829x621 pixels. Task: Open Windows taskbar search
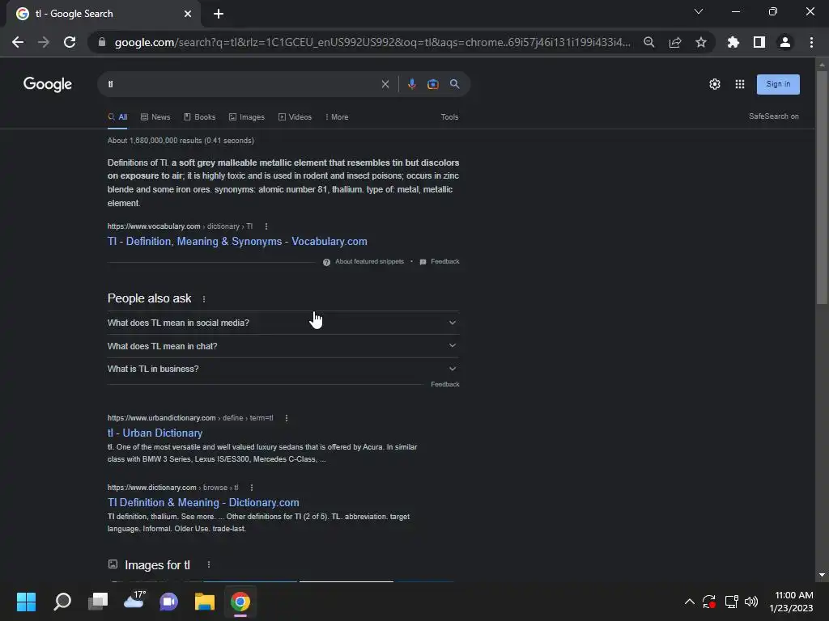(x=62, y=602)
